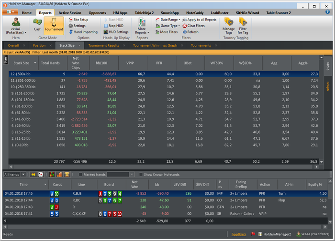The height and width of the screenshot is (241, 335).
Task: Click the hands list horizontal scrollbar
Action: tap(165, 227)
